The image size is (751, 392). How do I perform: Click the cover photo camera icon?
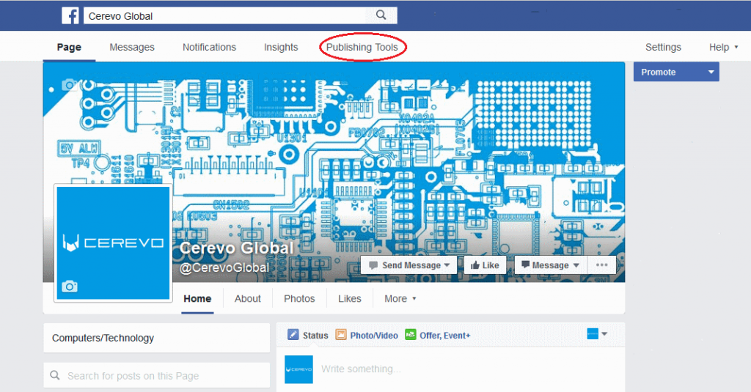(70, 85)
